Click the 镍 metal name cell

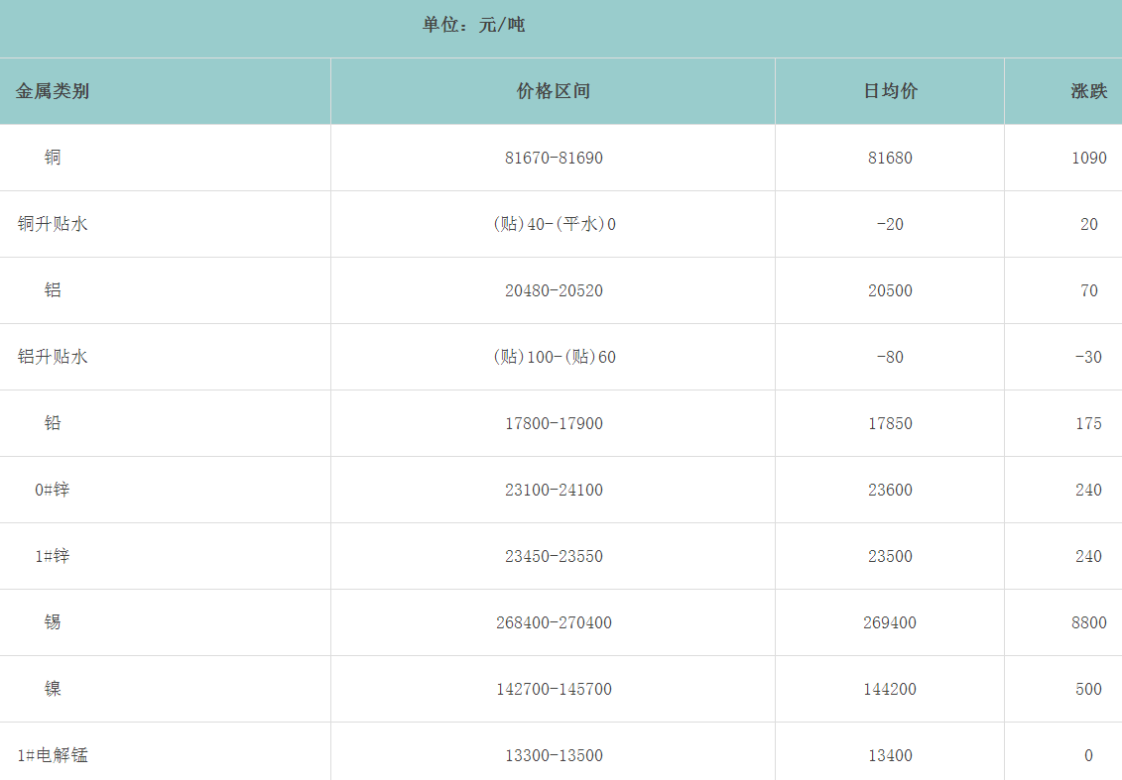click(53, 689)
